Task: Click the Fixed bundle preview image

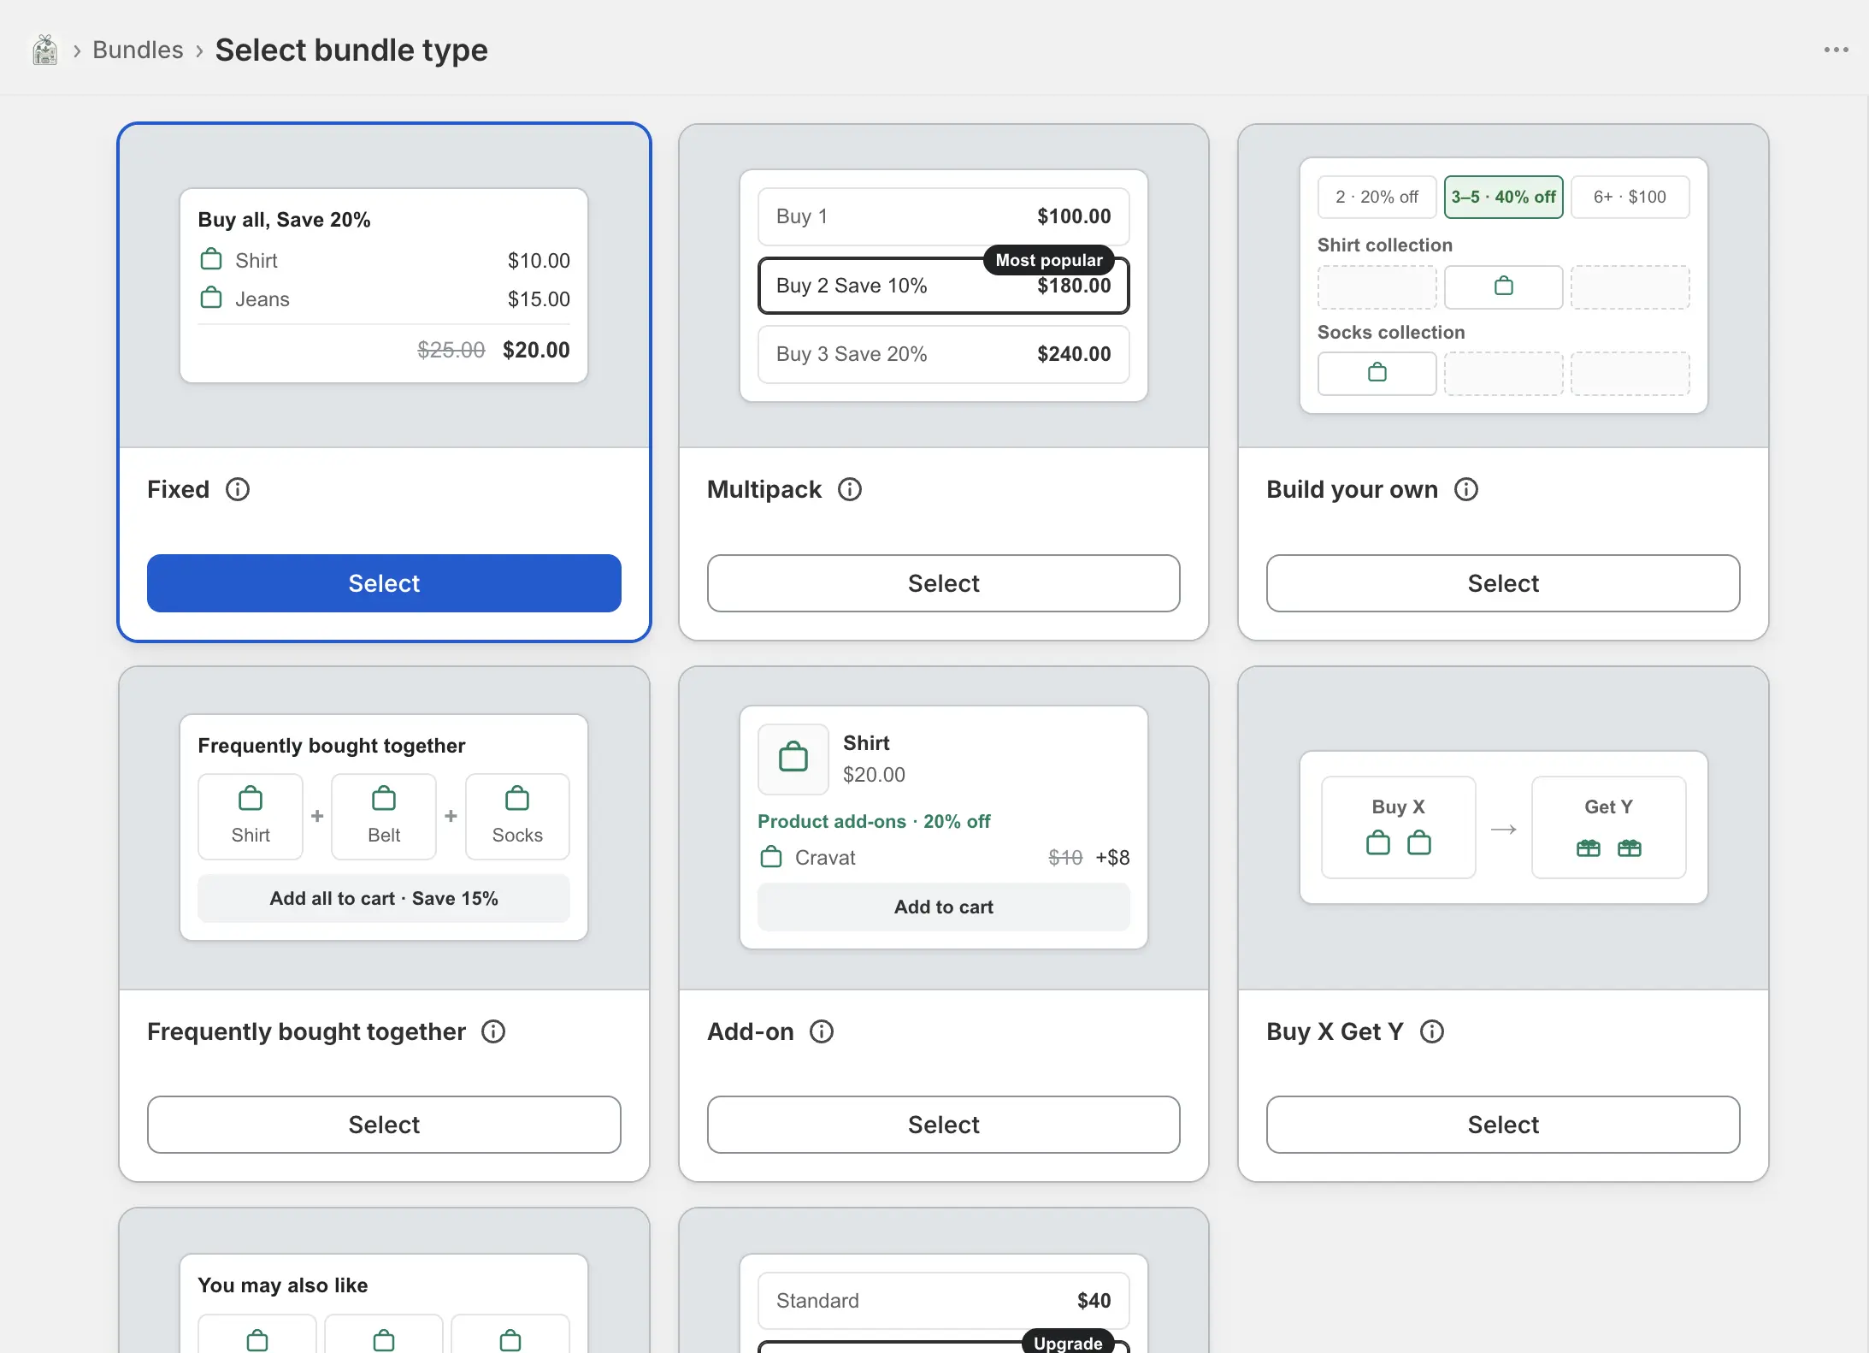Action: 384,286
